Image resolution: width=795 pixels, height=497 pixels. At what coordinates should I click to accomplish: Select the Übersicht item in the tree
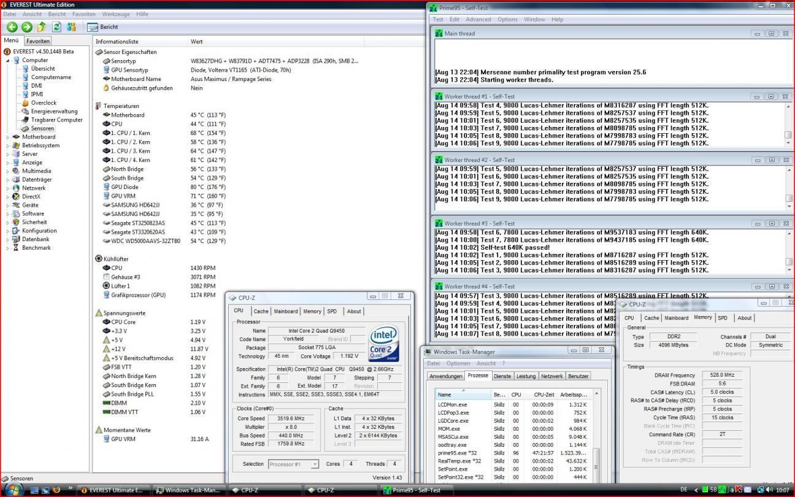pos(43,69)
